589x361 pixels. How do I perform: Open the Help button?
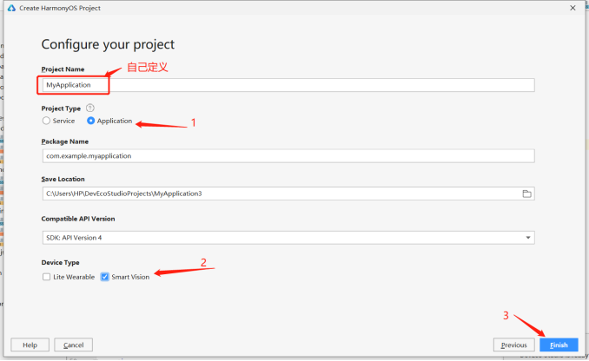tap(30, 345)
